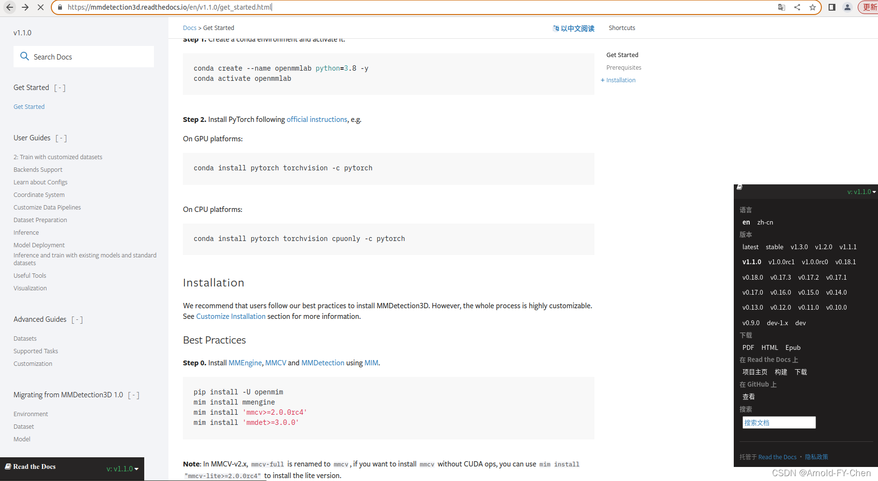Open Customize Data Pipelines page
The image size is (878, 481).
(47, 207)
